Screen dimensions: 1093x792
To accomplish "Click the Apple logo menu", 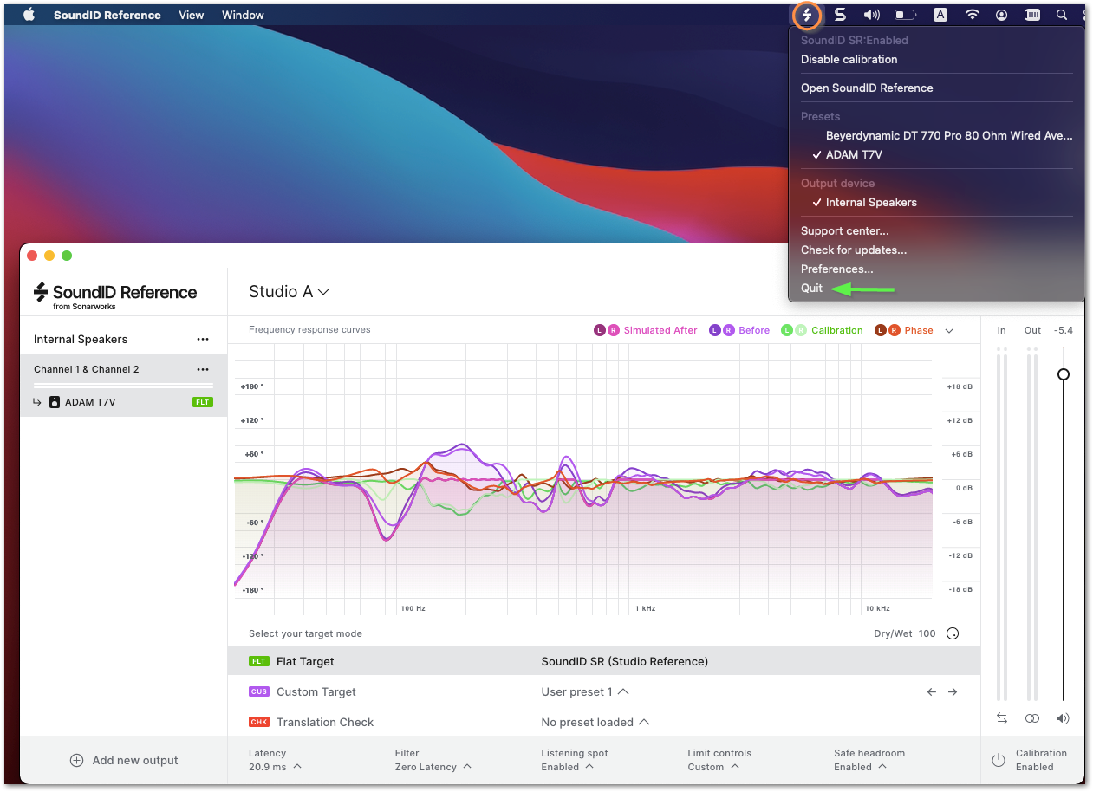I will [29, 15].
